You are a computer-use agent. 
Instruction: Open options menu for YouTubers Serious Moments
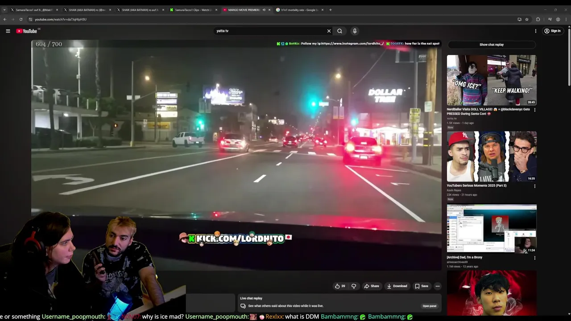(534, 186)
